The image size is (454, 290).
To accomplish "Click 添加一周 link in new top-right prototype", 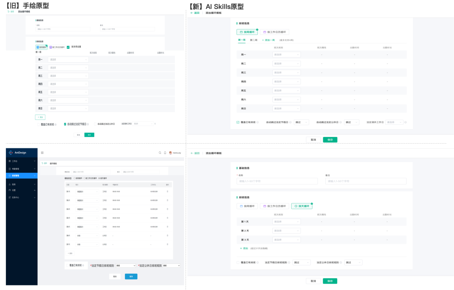I will [268, 40].
